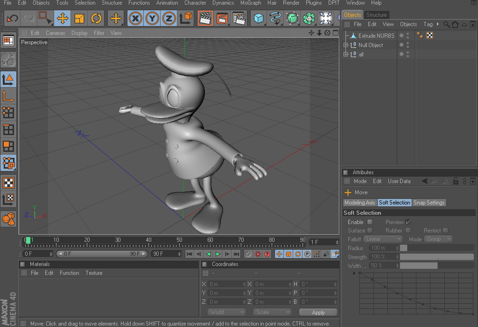478x327 pixels.
Task: Open the Falloff Linear dropdown
Action: [x=384, y=239]
